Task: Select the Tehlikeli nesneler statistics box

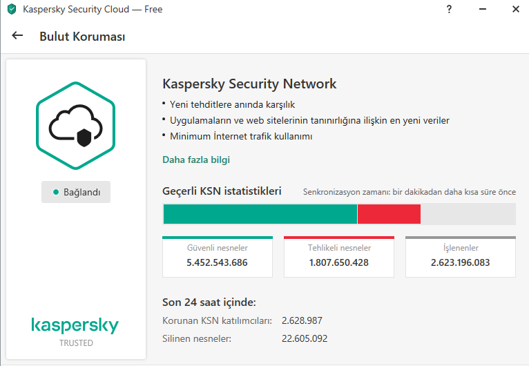Action: click(x=339, y=256)
